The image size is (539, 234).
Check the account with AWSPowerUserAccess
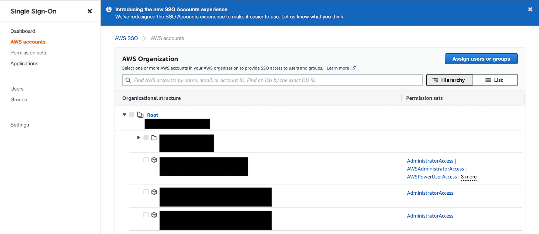[x=146, y=160]
